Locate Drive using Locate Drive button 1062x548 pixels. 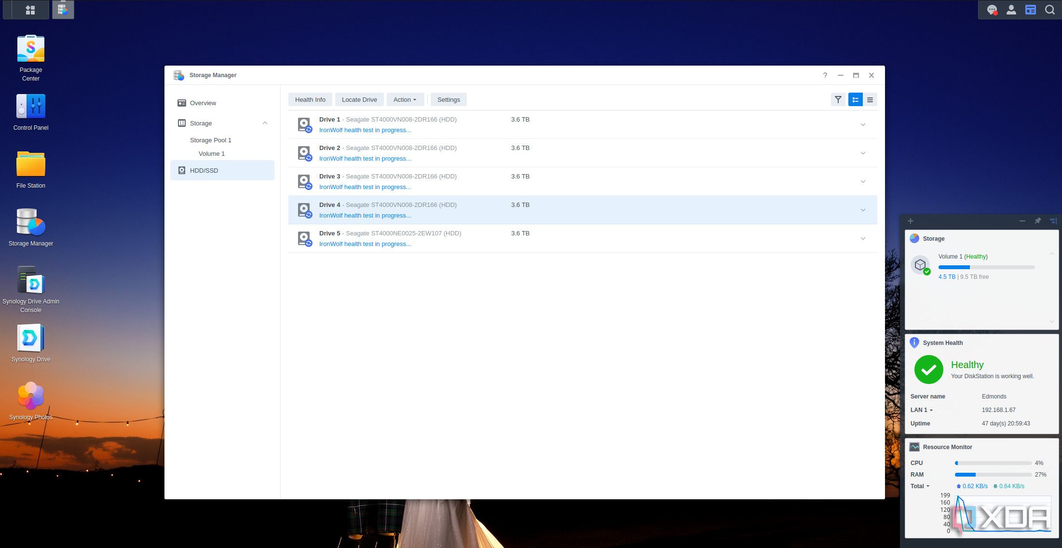[359, 99]
